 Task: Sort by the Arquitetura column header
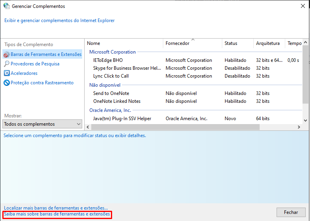269,43
